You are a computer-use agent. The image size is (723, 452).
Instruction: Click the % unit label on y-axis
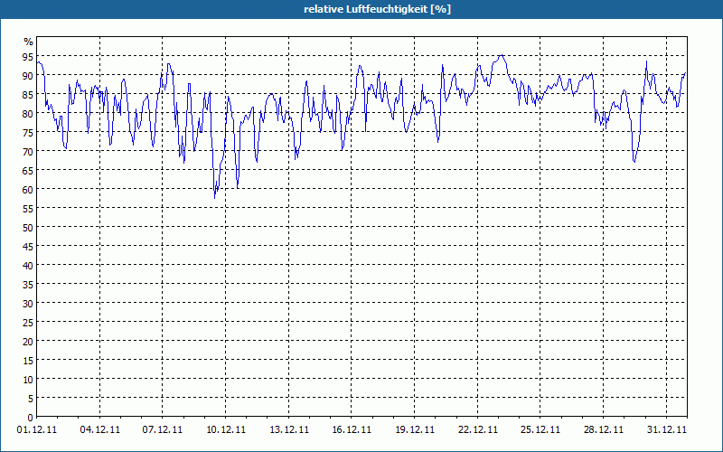click(x=29, y=42)
